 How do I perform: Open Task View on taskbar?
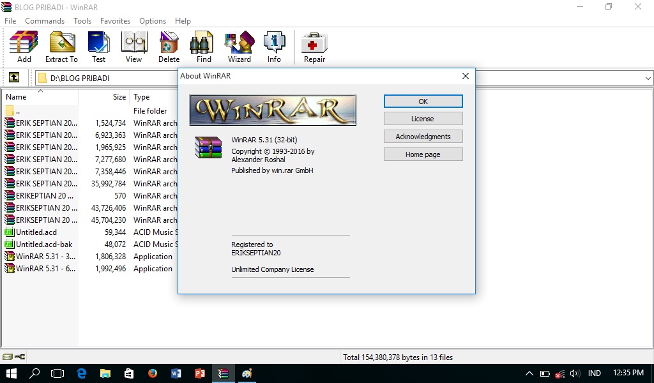pyautogui.click(x=57, y=373)
